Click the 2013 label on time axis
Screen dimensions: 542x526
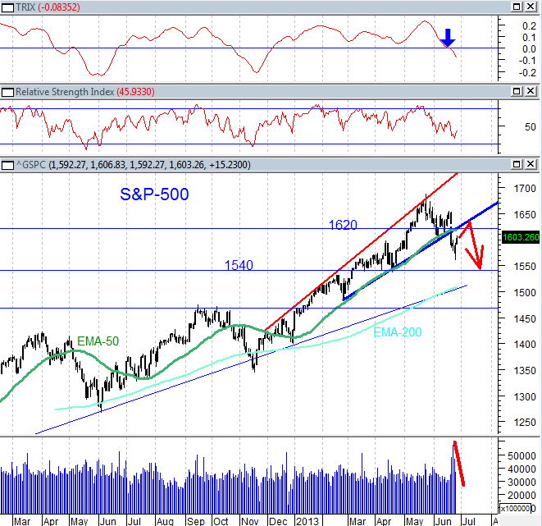pos(307,521)
